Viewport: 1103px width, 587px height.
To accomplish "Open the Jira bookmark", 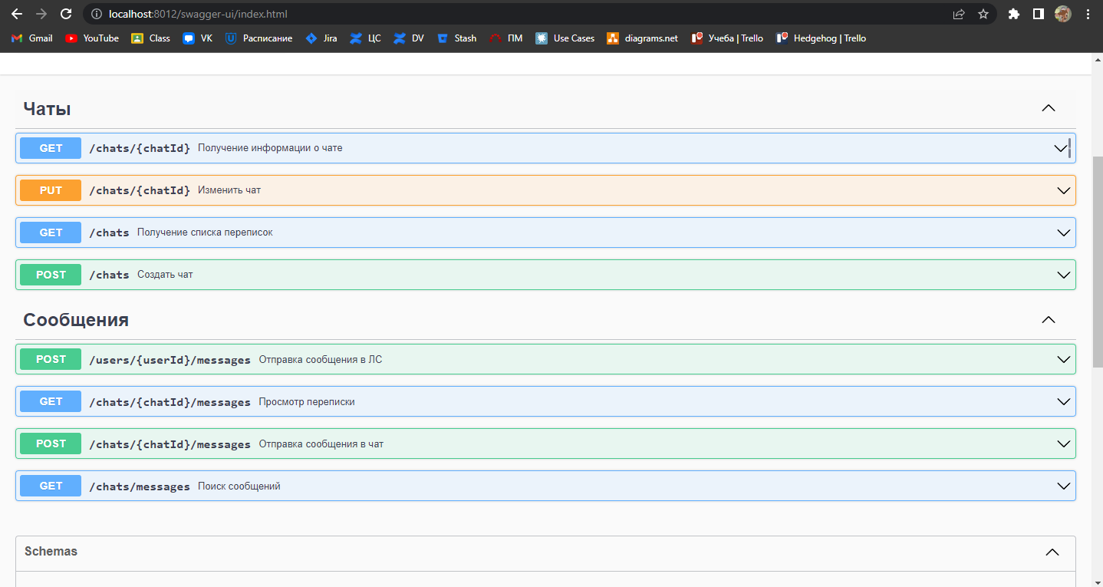I will click(321, 38).
